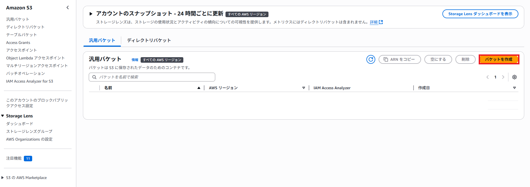Click the 情報 link beside 汎用バケット heading
530x187 pixels.
click(135, 60)
